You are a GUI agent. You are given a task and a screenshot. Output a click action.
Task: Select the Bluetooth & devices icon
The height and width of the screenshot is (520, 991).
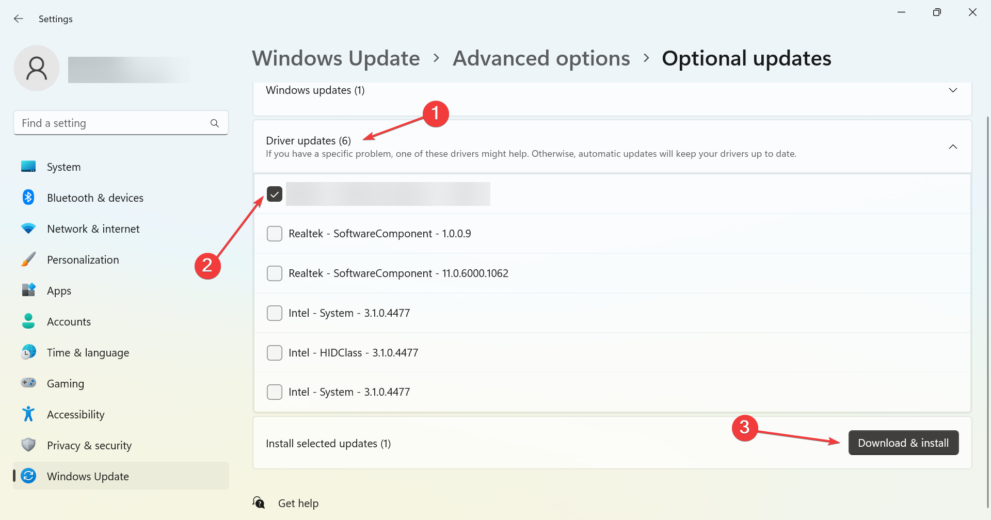pyautogui.click(x=28, y=197)
